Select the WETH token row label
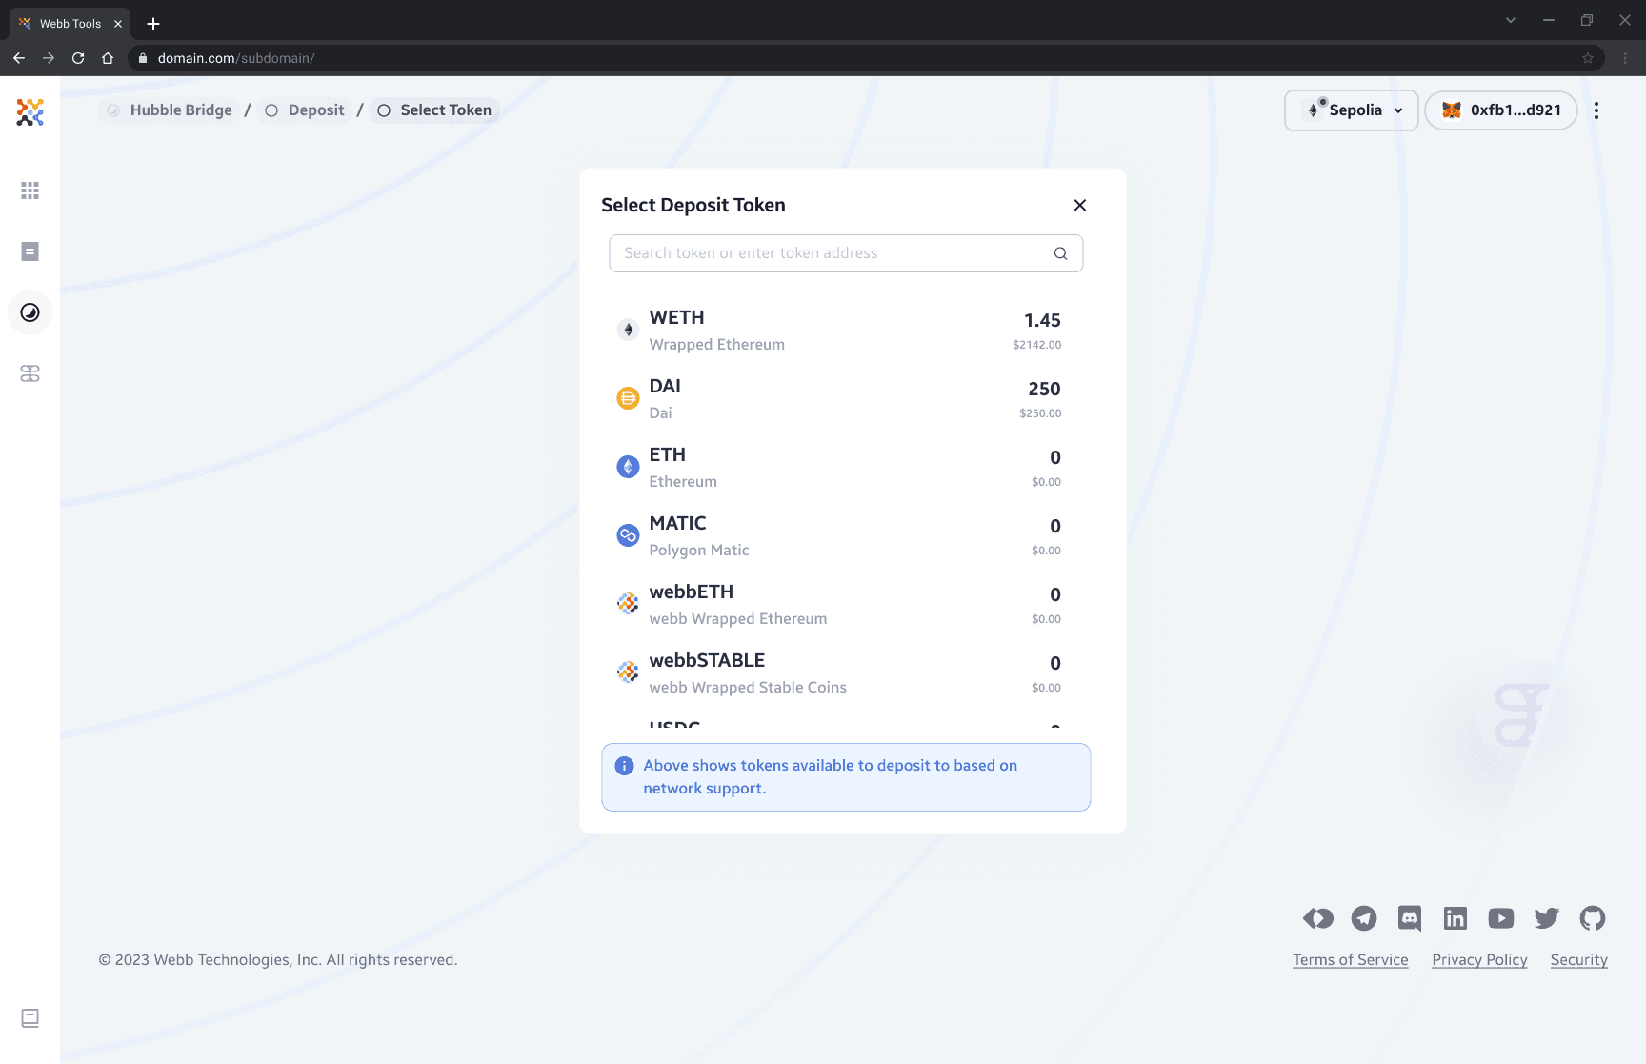The width and height of the screenshot is (1646, 1064). [x=676, y=318]
